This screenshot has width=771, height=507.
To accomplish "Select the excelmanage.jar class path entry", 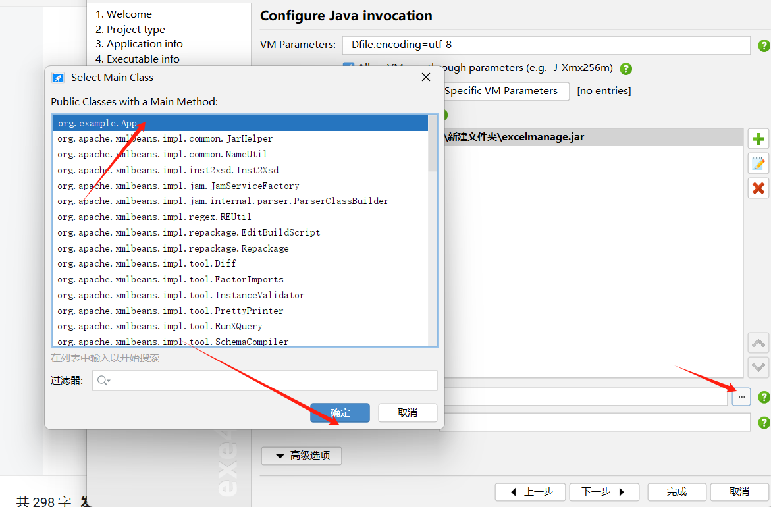I will click(593, 137).
